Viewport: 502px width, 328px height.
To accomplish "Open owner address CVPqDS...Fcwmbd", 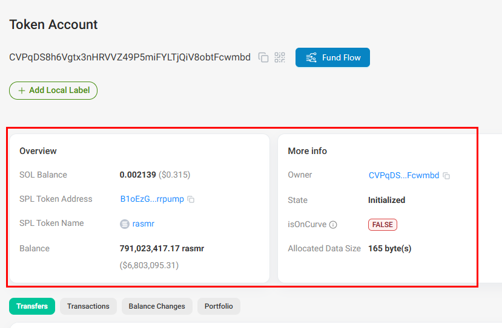I will click(x=404, y=175).
